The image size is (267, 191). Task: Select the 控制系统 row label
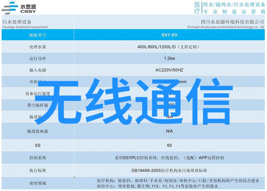38,158
